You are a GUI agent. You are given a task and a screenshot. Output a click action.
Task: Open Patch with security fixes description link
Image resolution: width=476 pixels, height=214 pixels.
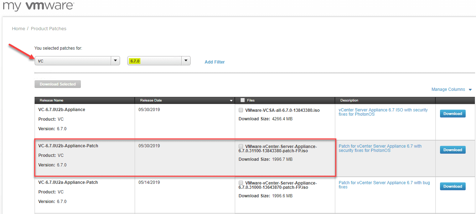[x=380, y=148]
